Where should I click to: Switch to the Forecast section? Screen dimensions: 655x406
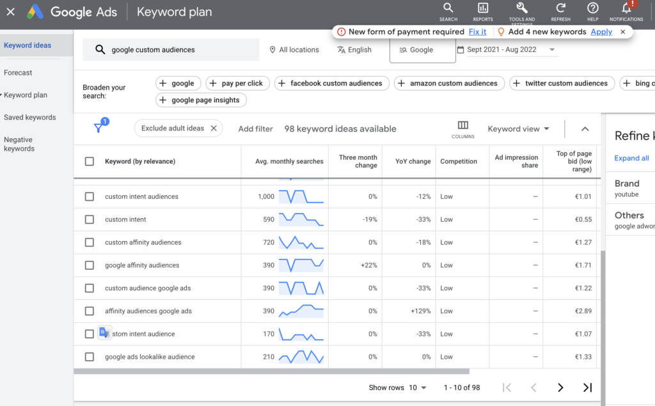click(19, 72)
